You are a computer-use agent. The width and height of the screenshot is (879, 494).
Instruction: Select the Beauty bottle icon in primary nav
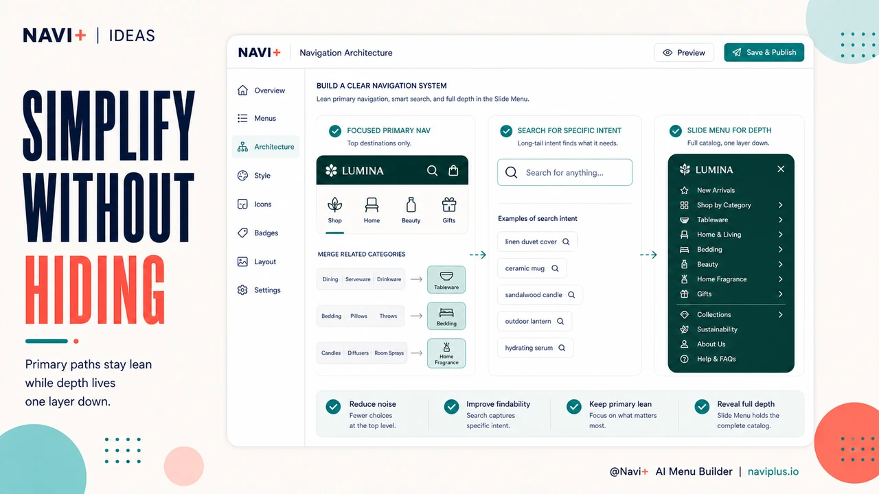[x=411, y=204]
